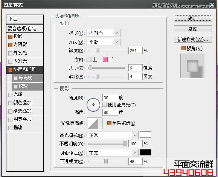Viewport: 218px width, 177px height.
Task: Select 混合选项:自定 in the styles list
Action: pos(25,29)
